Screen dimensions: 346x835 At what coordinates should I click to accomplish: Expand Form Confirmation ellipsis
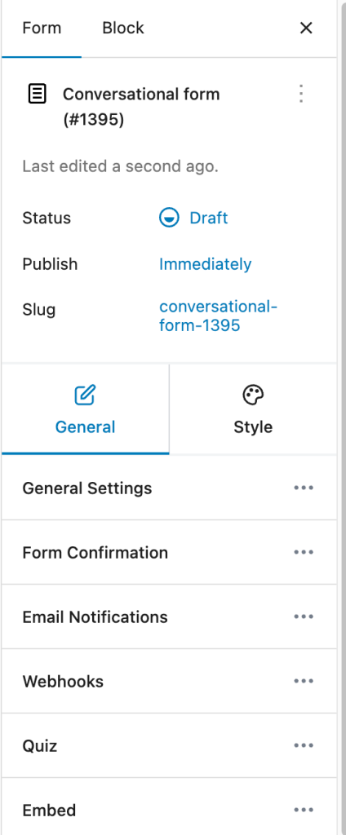[304, 552]
